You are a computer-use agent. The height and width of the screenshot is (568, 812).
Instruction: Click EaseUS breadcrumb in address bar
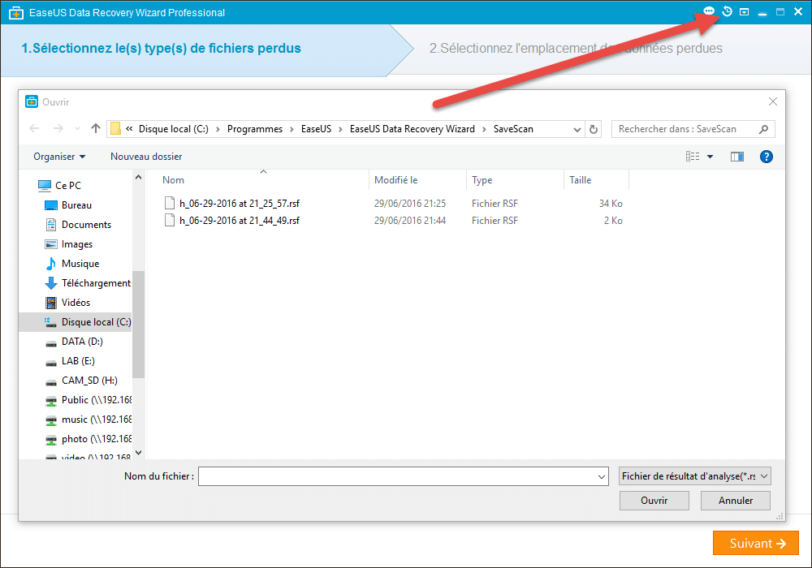coord(316,129)
